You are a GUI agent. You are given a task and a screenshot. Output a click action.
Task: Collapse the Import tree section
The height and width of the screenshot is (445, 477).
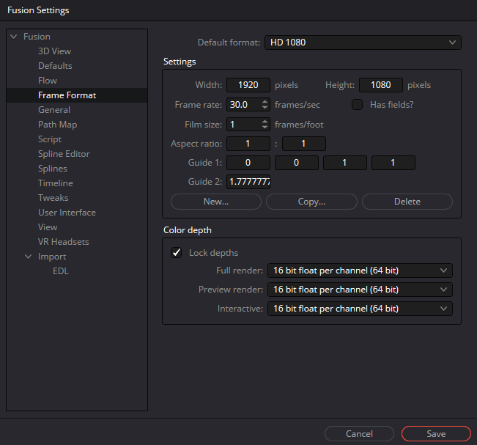coord(28,257)
